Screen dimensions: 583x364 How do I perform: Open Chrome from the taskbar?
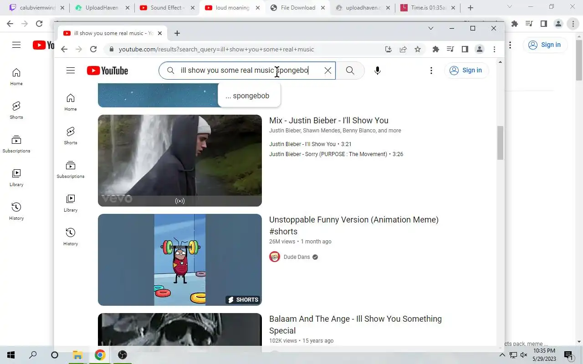[100, 355]
